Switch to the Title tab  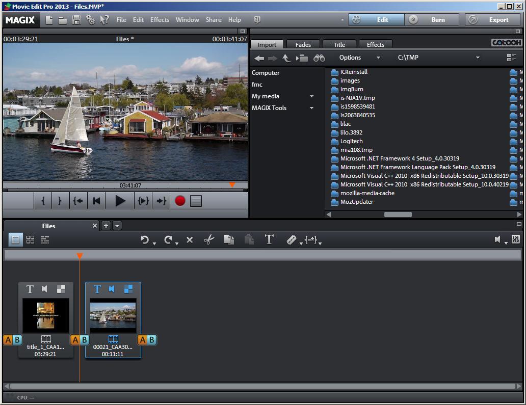point(339,45)
